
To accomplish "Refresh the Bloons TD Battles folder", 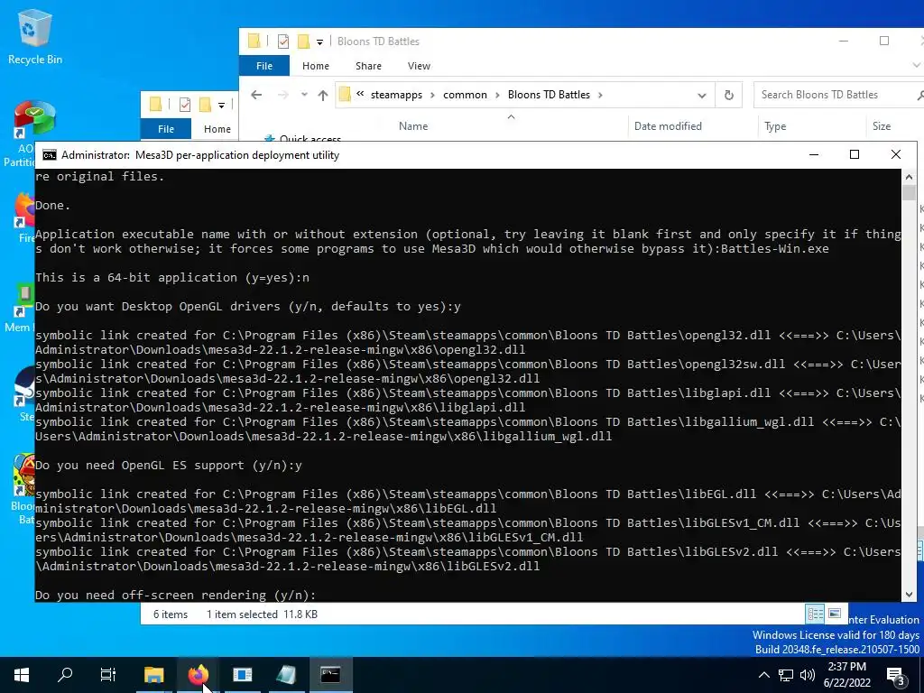I will point(729,95).
